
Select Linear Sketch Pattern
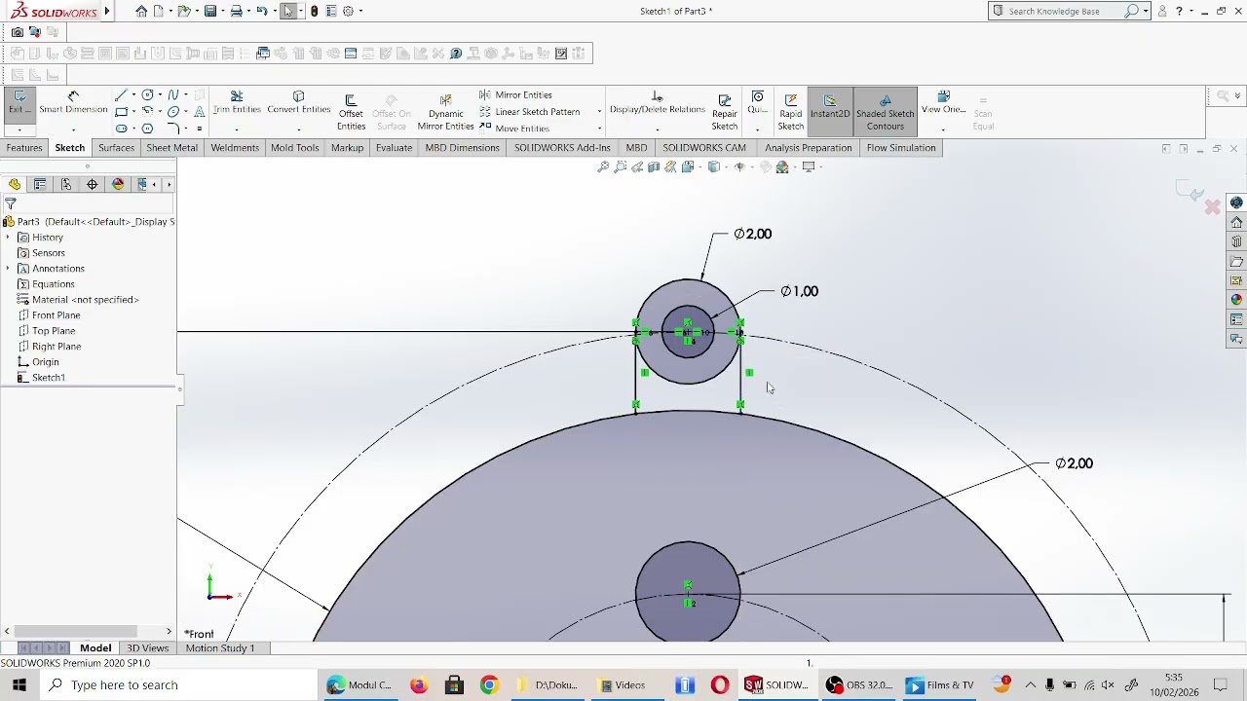[x=529, y=112]
